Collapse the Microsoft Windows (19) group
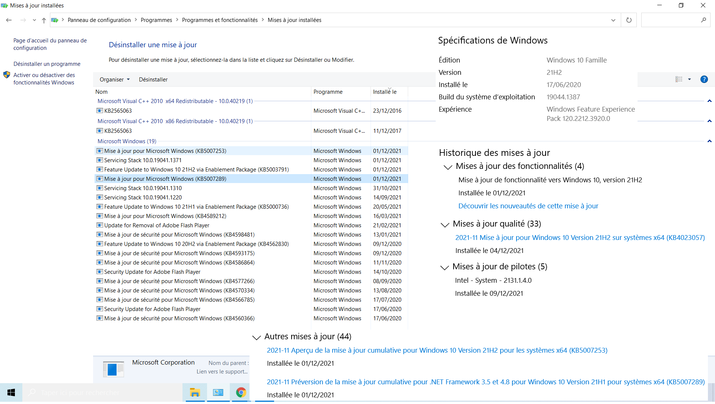This screenshot has height=404, width=715. pyautogui.click(x=709, y=141)
